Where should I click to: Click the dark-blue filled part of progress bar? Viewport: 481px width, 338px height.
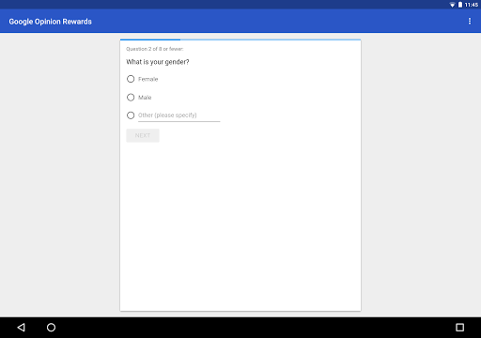click(150, 39)
